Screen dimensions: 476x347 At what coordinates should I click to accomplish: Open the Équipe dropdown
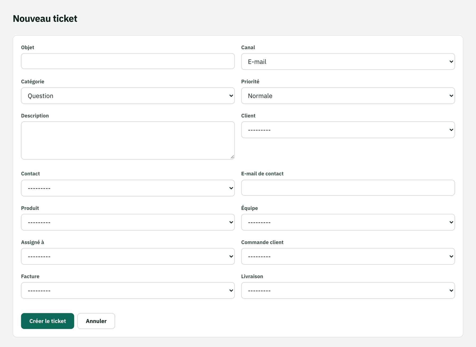(x=348, y=222)
